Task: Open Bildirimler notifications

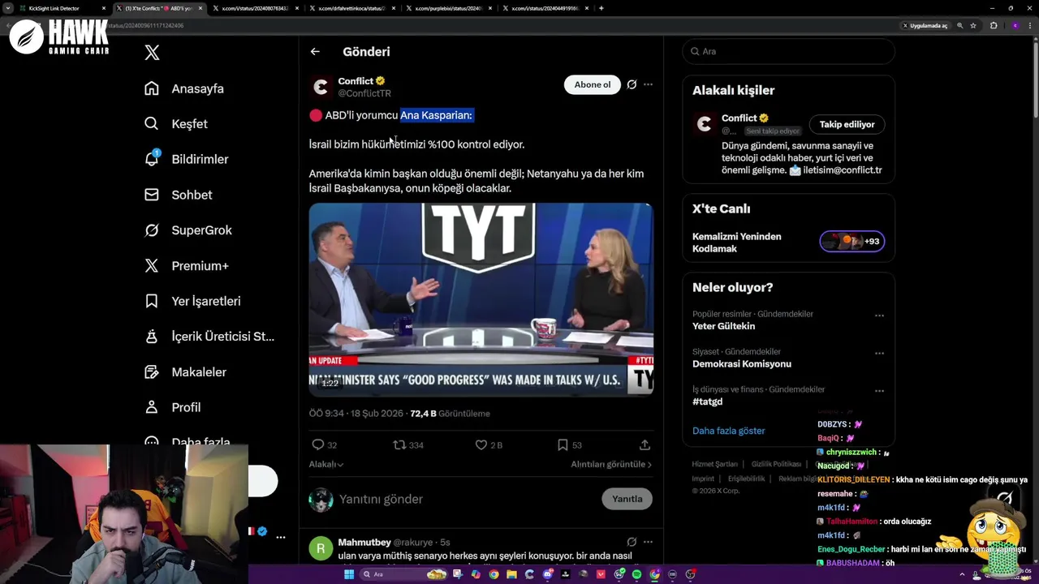Action: (187, 159)
